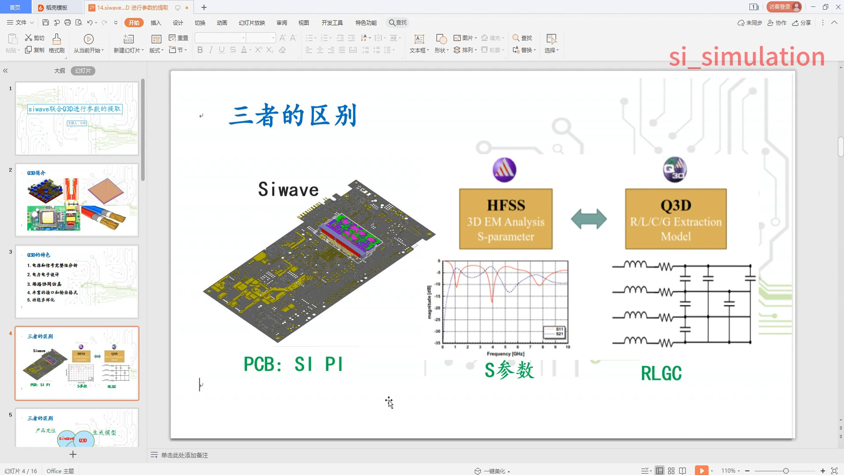Open the font color A swatch
Viewport: 844px width, 475px height.
(244, 50)
